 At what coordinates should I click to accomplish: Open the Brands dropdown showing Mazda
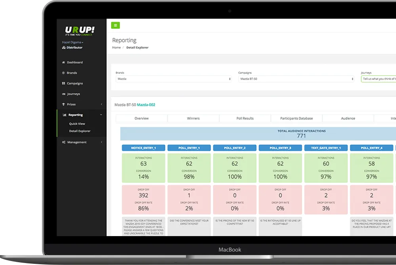point(173,79)
